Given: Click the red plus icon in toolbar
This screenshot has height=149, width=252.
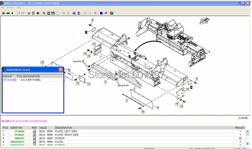Looking at the screenshot, I should coord(38,13).
